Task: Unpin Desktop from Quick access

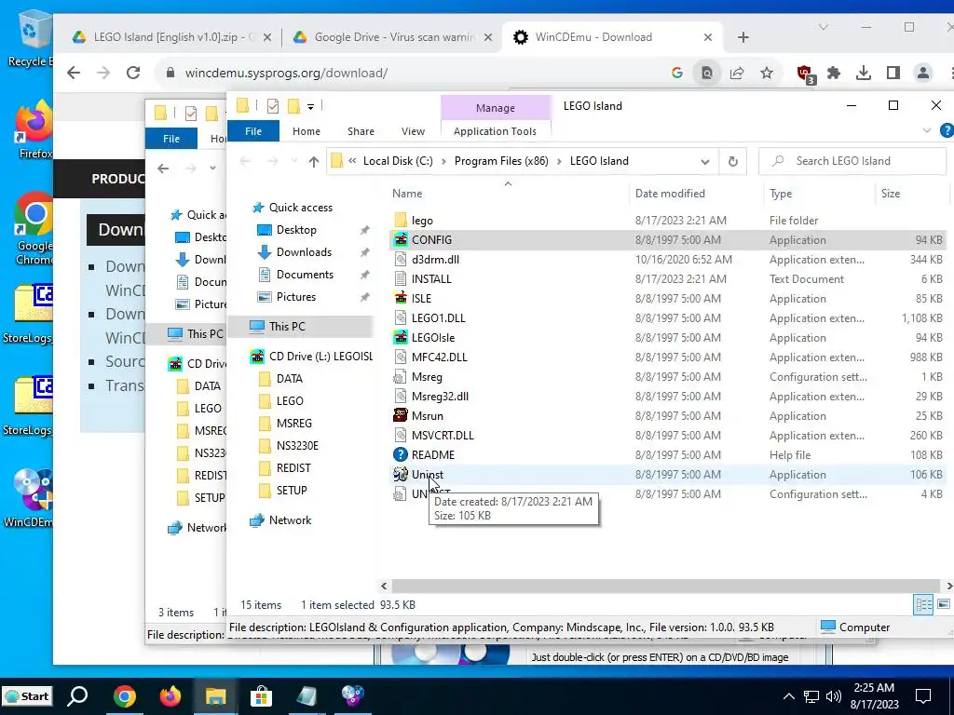Action: pos(364,230)
